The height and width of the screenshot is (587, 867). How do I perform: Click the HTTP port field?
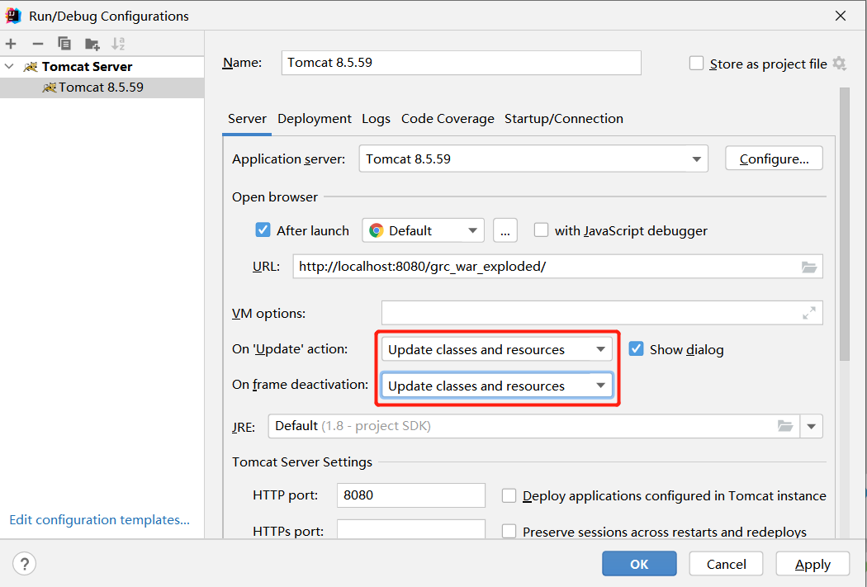coord(411,495)
